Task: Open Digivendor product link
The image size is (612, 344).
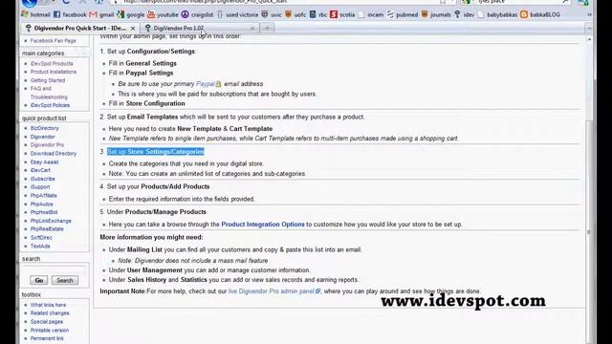Action: pos(42,137)
